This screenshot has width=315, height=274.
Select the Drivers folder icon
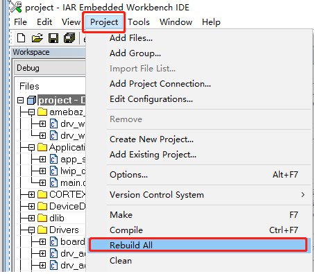click(x=42, y=230)
